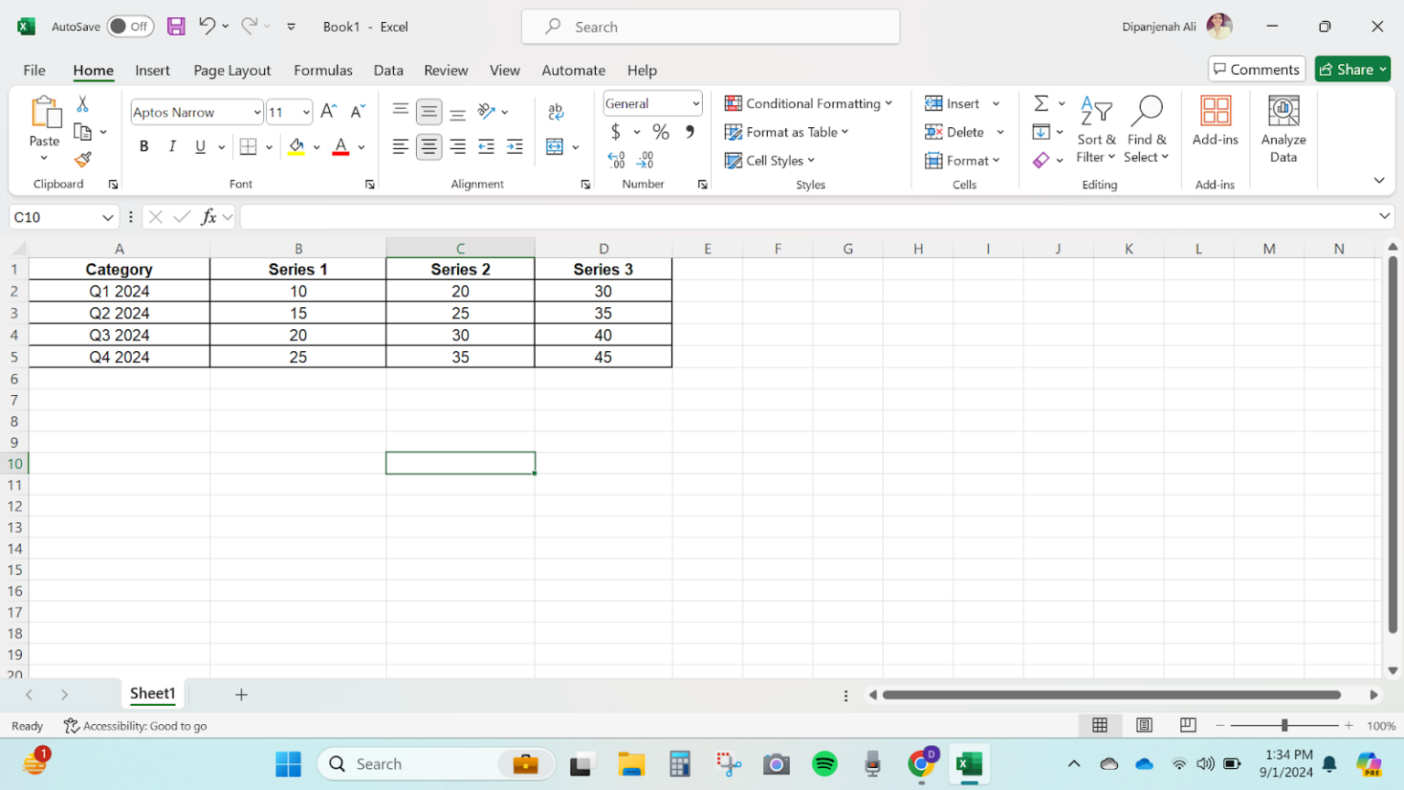Click the Share button

tap(1351, 69)
